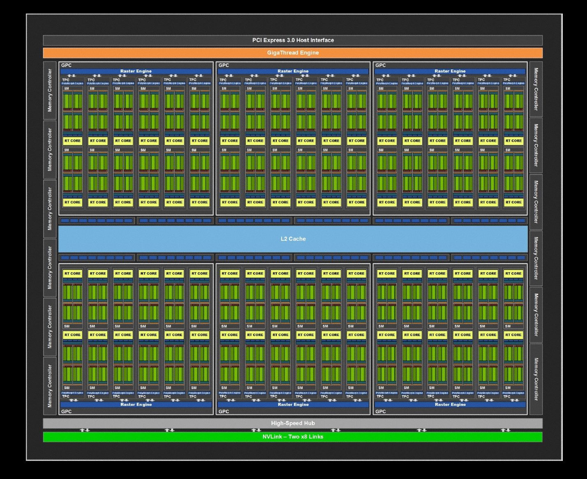
Task: Select the gray High-Speed Hub bar
Action: (293, 423)
